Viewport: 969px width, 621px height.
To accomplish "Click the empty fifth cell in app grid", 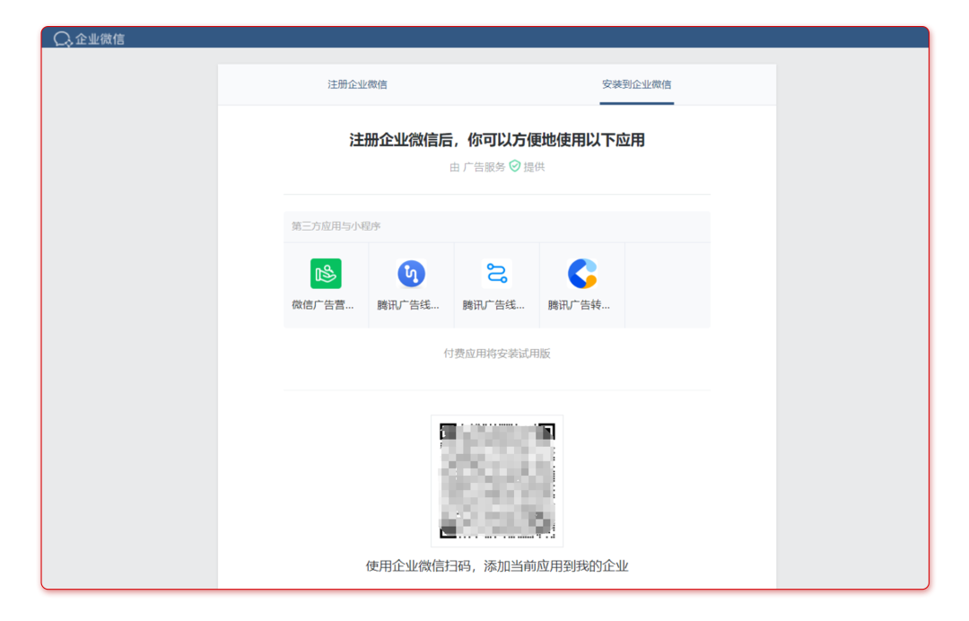I will tap(667, 285).
